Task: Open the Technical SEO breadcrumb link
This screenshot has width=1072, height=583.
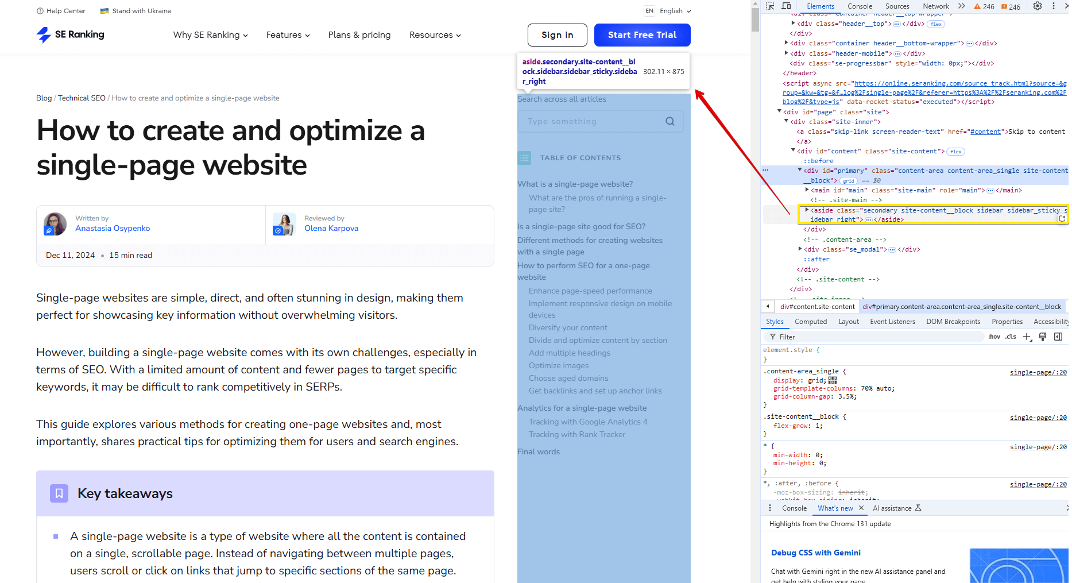Action: point(82,98)
